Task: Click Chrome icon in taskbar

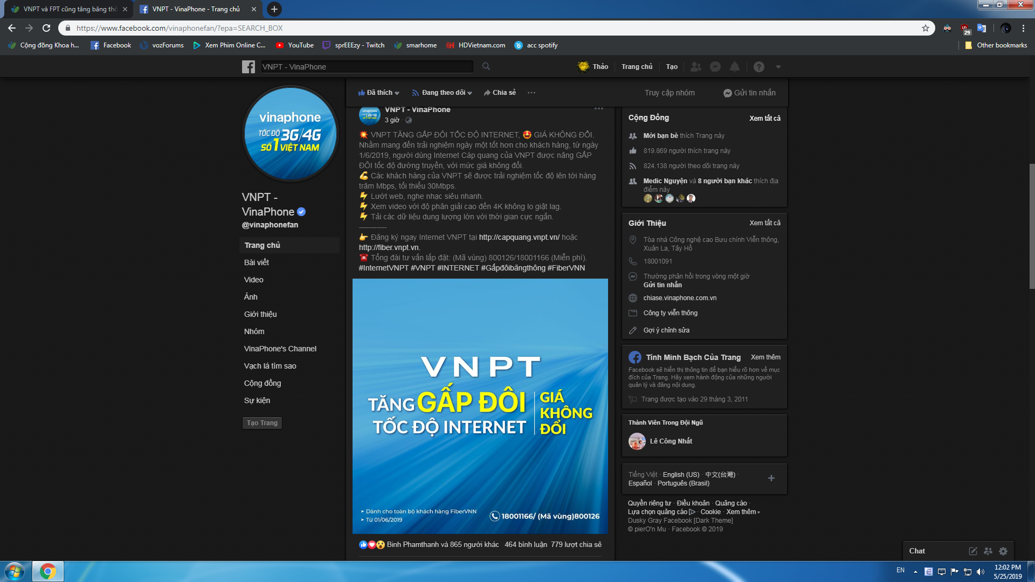Action: 48,571
